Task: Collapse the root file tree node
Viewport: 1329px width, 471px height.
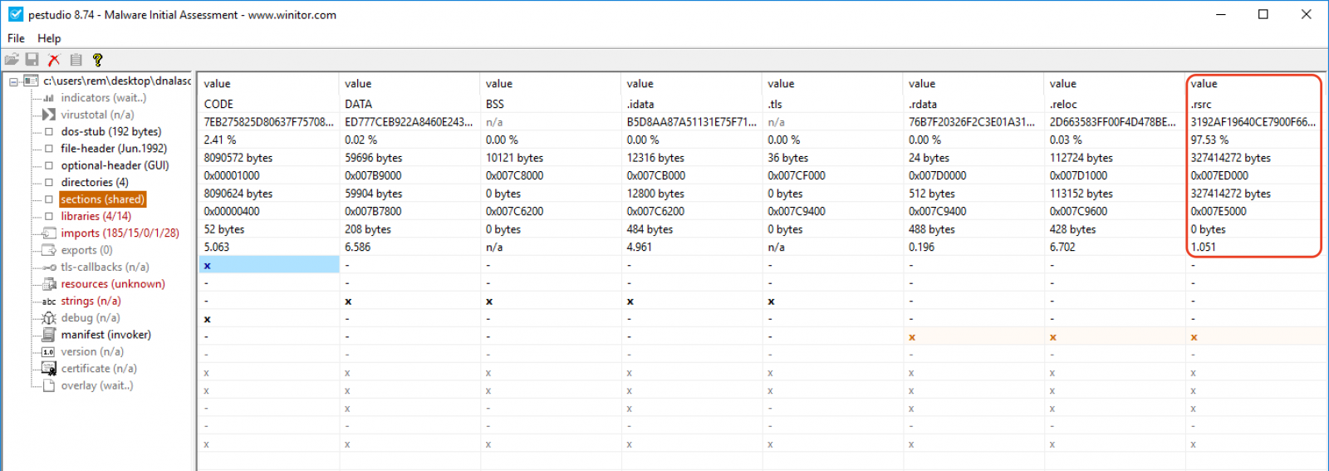Action: point(14,81)
